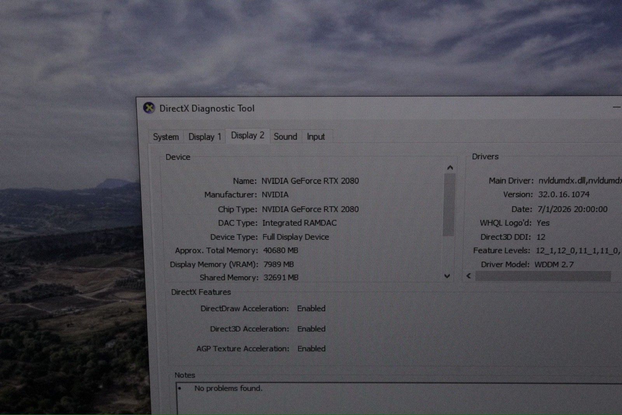Select the Display 2 tab
Viewport: 622px width, 415px height.
248,135
